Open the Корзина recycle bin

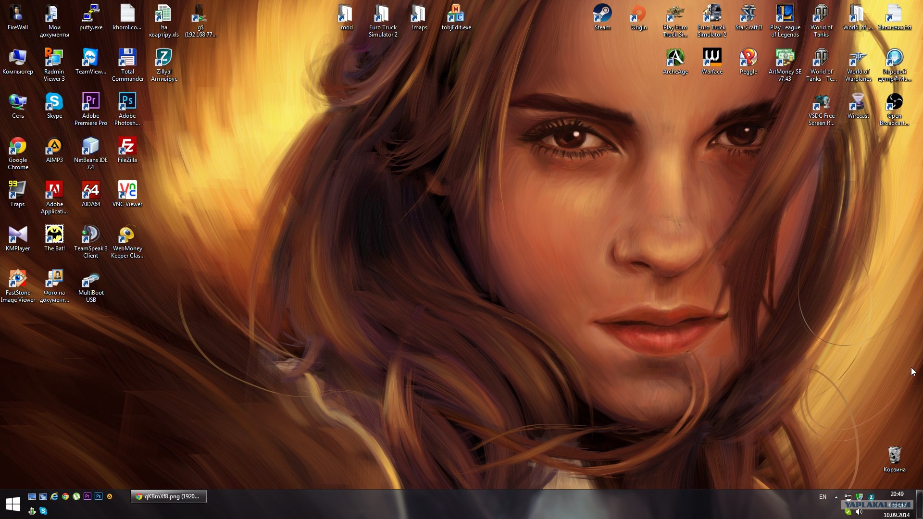click(x=895, y=460)
